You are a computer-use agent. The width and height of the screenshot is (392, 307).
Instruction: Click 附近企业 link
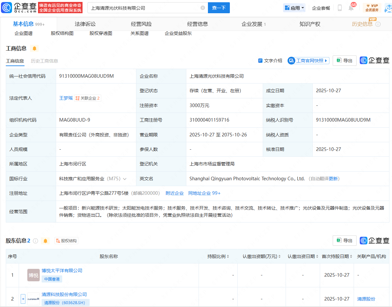click(175, 193)
